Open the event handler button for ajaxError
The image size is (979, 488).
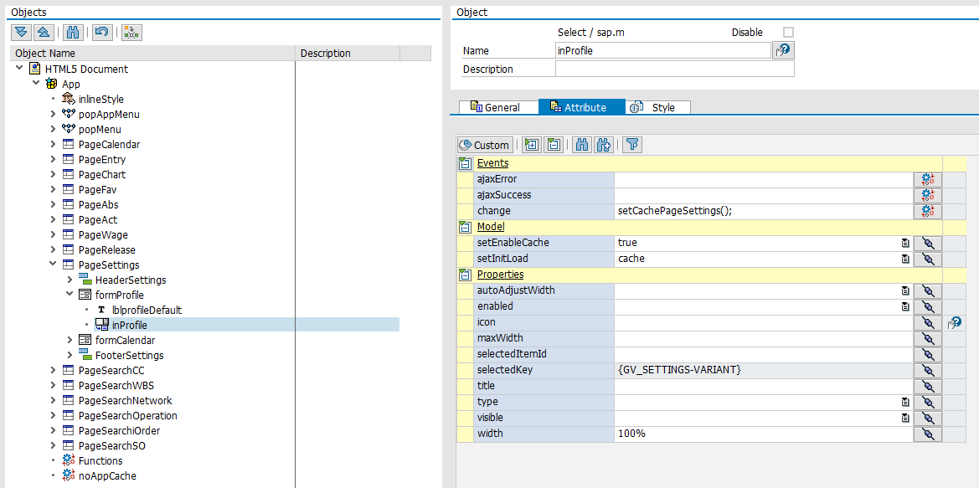click(x=927, y=179)
